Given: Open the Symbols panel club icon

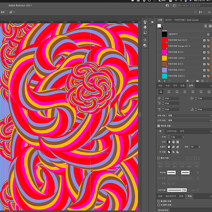Looking at the screenshot, I should click(145, 27).
